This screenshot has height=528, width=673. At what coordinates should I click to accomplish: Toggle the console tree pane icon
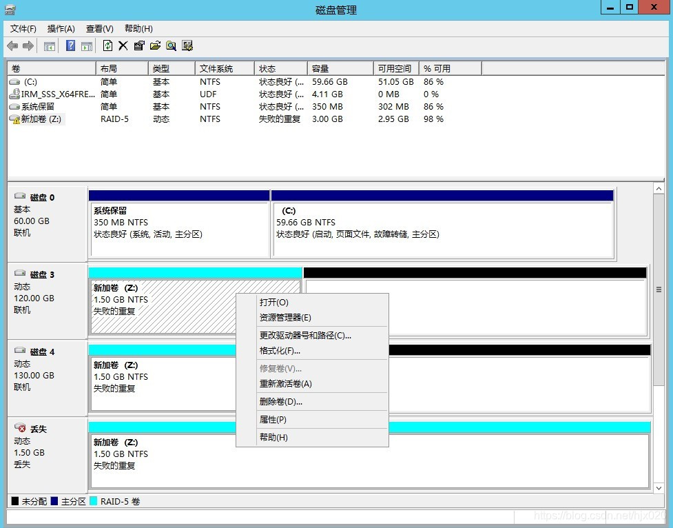[x=50, y=46]
